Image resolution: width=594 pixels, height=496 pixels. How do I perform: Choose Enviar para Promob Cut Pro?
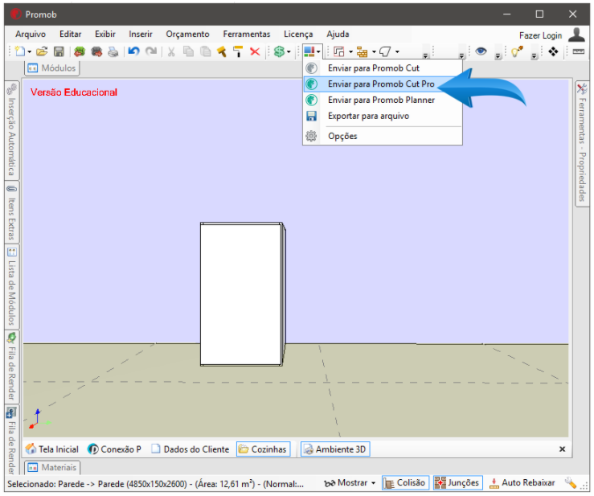(x=383, y=84)
